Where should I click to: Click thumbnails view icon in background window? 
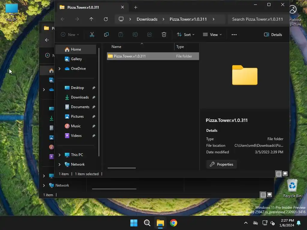click(x=270, y=195)
